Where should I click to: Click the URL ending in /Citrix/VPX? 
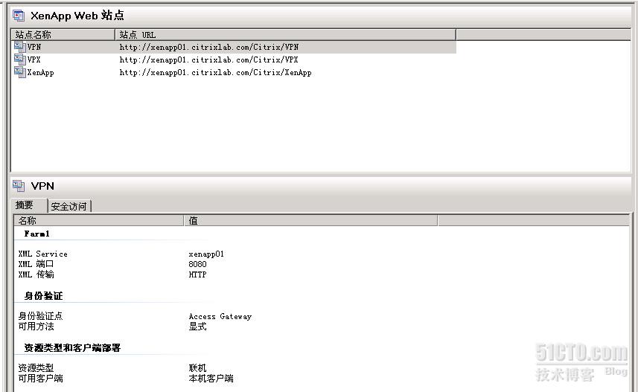point(208,60)
